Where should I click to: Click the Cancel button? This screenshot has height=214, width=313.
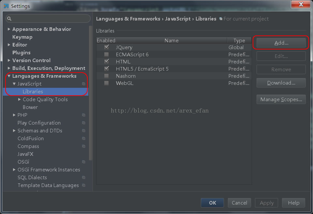coord(239,203)
